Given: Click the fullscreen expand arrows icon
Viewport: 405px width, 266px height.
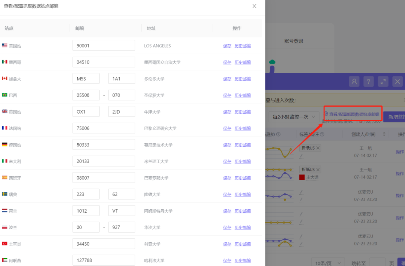Looking at the screenshot, I should point(383,82).
